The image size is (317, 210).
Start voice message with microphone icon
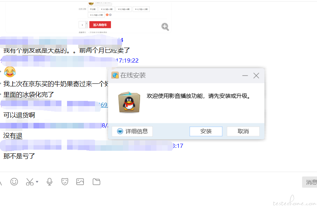coord(50,182)
